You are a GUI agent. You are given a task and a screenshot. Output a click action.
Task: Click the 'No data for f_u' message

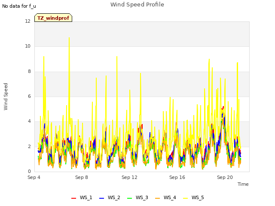[19, 6]
